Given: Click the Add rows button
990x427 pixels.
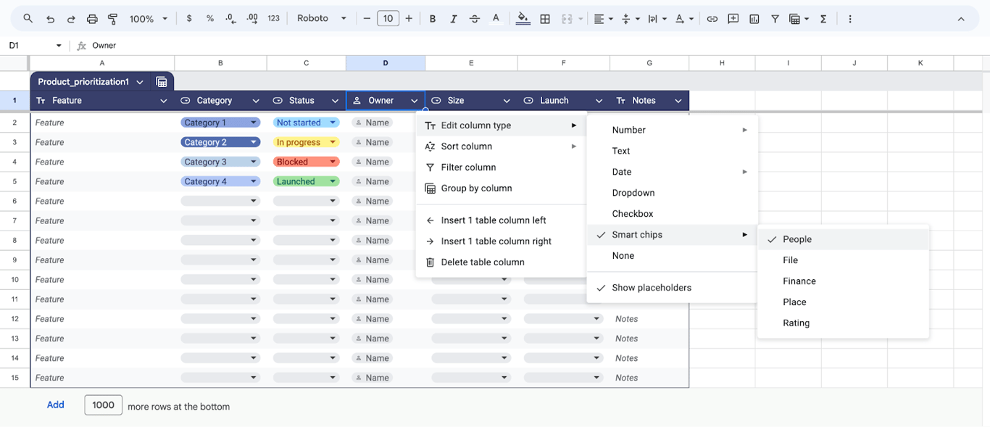Looking at the screenshot, I should [x=56, y=405].
